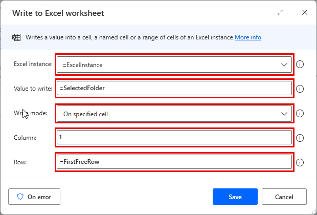Click the dialog title Write to Excel worksheet
The height and width of the screenshot is (215, 317).
point(59,12)
